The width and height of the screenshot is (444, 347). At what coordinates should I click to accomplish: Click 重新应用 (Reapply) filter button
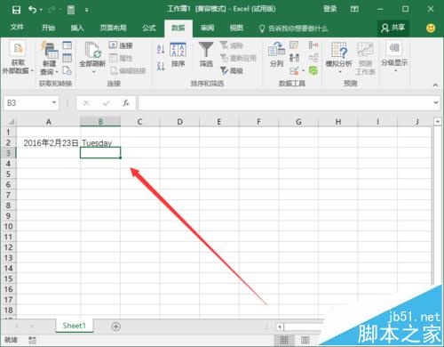pos(238,58)
